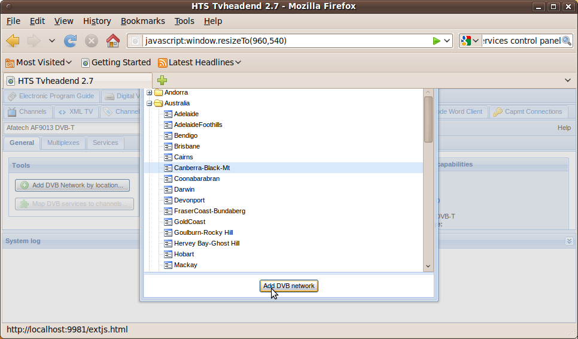
Task: Select FraserCoast-Bundaberg location
Action: pos(210,211)
